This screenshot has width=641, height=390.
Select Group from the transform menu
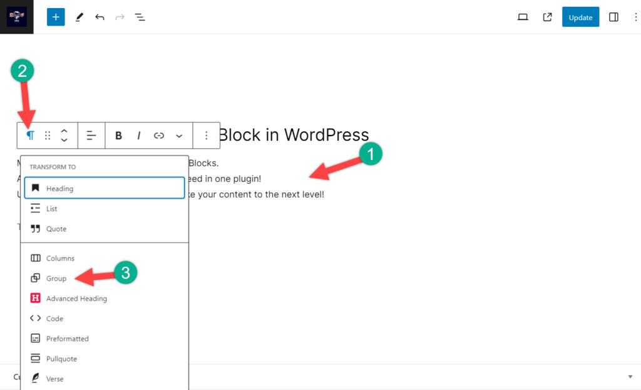click(57, 278)
